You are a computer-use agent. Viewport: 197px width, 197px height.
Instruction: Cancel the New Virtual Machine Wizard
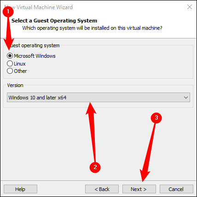point(176,189)
